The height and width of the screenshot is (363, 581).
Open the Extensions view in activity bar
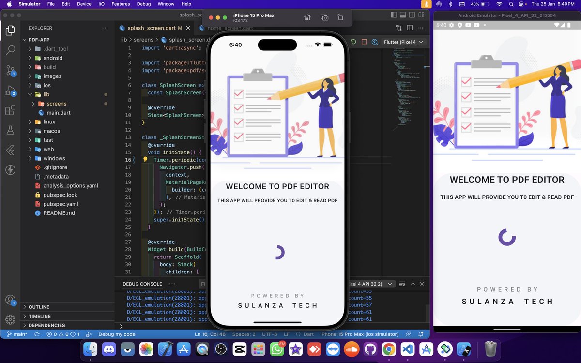pyautogui.click(x=10, y=110)
